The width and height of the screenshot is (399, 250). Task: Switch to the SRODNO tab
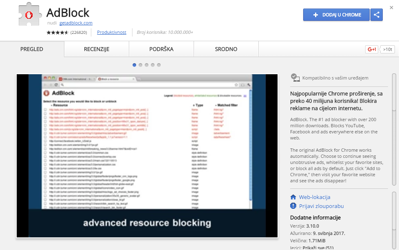click(226, 49)
